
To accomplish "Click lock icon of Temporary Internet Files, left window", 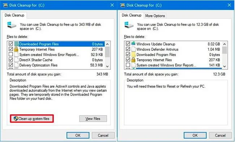I will pyautogui.click(x=16, y=49).
